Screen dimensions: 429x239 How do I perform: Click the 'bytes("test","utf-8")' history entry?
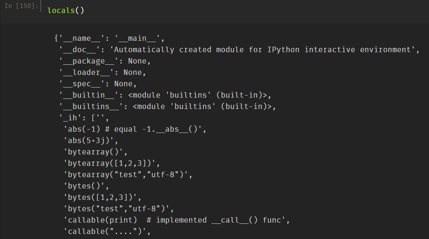(118, 209)
